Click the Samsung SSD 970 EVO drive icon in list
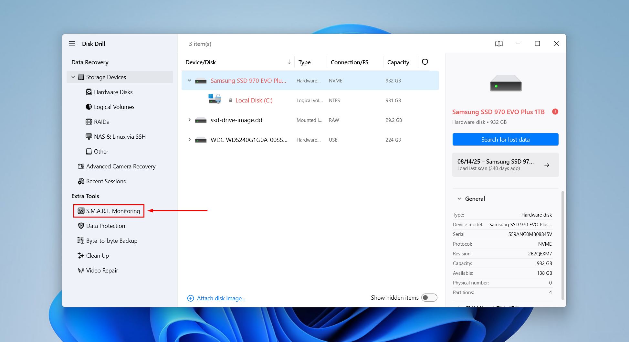629x342 pixels. click(x=201, y=81)
